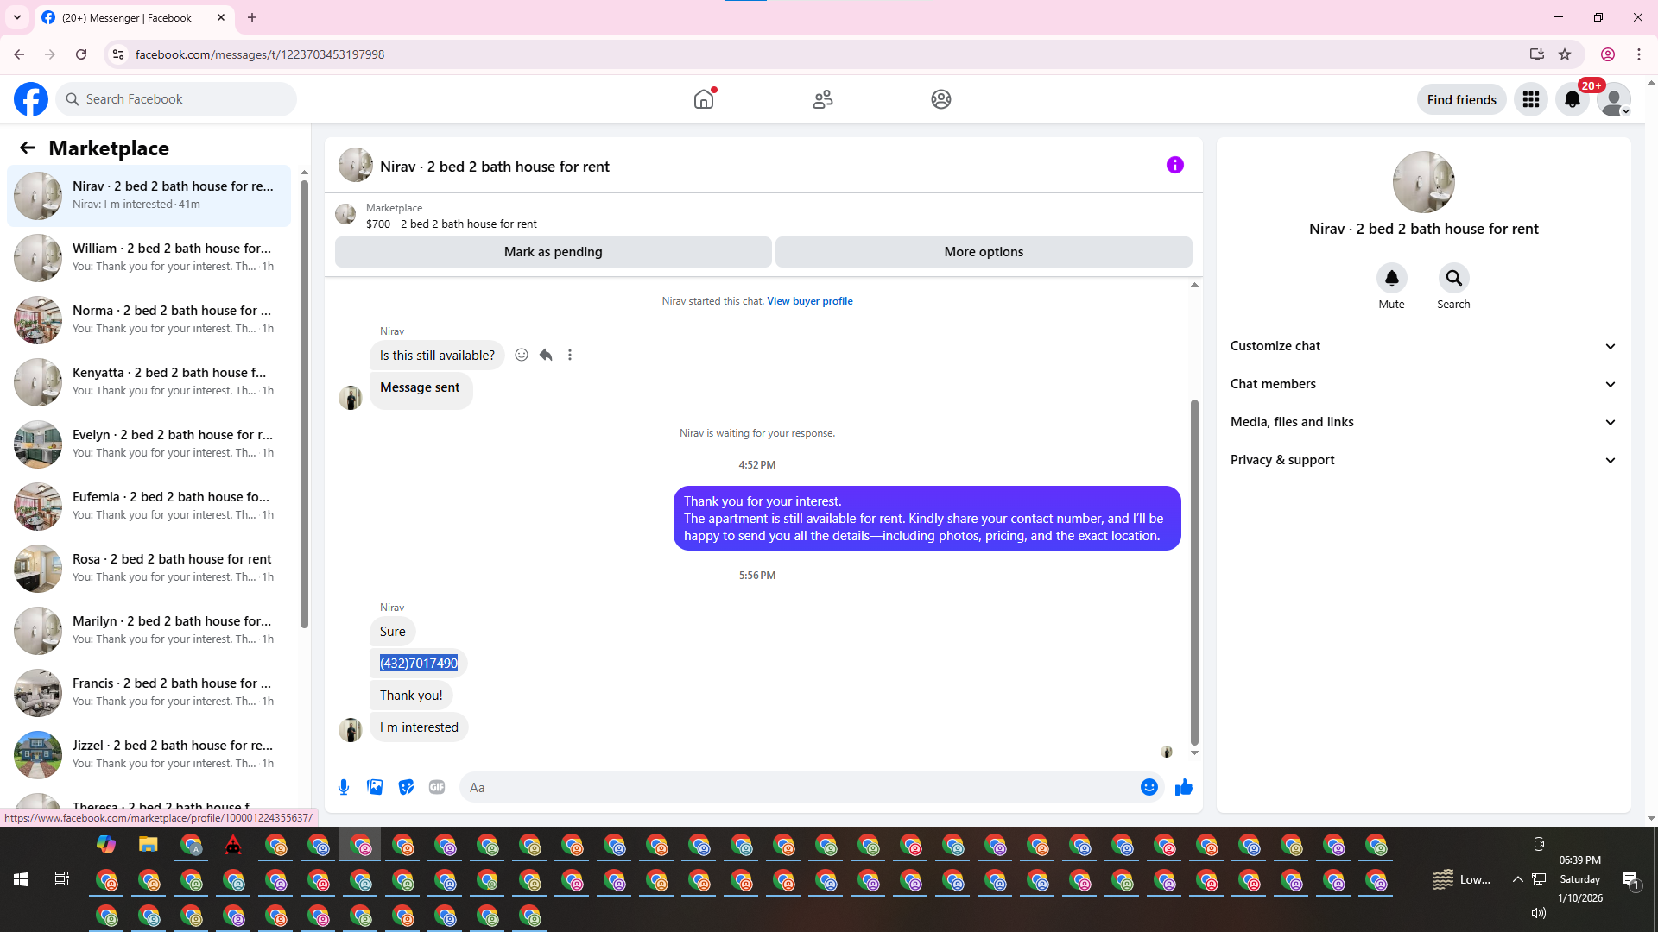
Task: Reply to 'Is this still available?' message
Action: click(x=546, y=355)
